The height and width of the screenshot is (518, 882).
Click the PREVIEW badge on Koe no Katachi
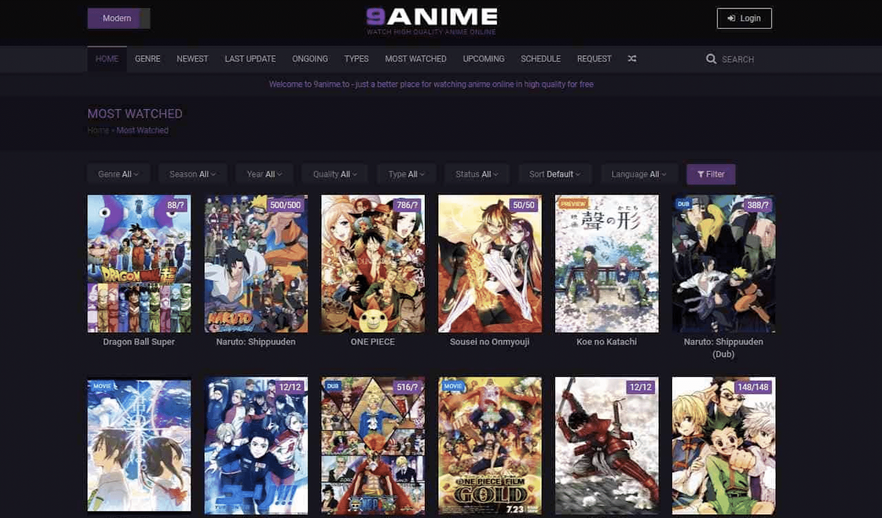[x=573, y=204]
